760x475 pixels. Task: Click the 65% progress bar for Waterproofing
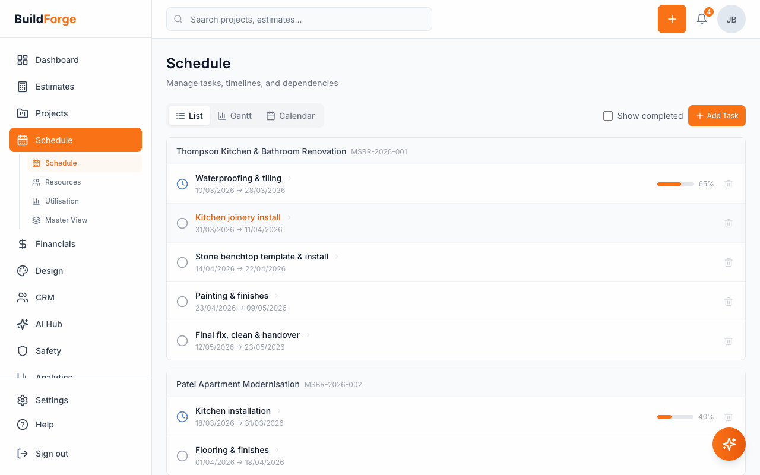point(675,184)
